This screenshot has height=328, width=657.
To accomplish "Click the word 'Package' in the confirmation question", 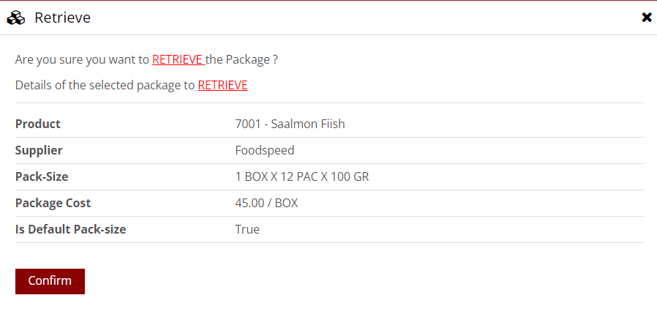I will pyautogui.click(x=248, y=59).
